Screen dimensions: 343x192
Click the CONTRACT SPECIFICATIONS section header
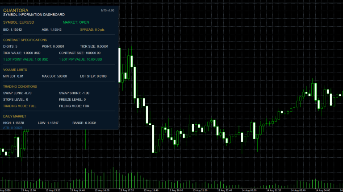(25, 40)
